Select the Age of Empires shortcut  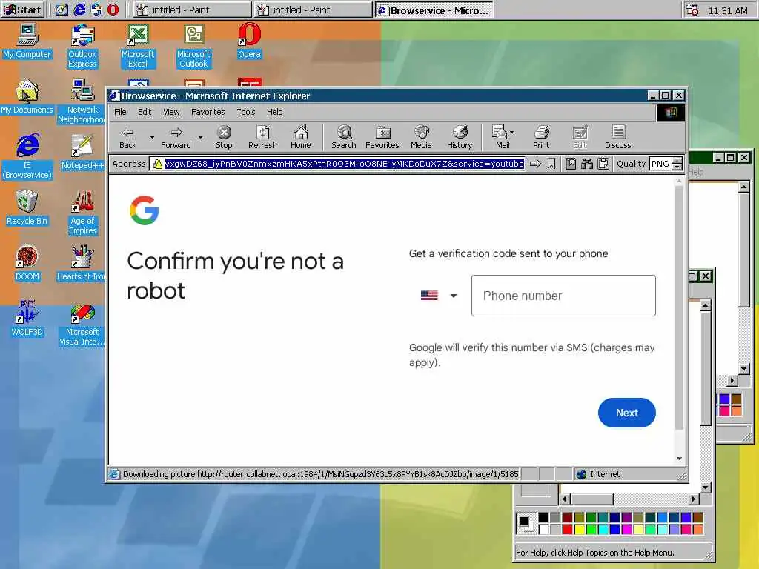82,213
